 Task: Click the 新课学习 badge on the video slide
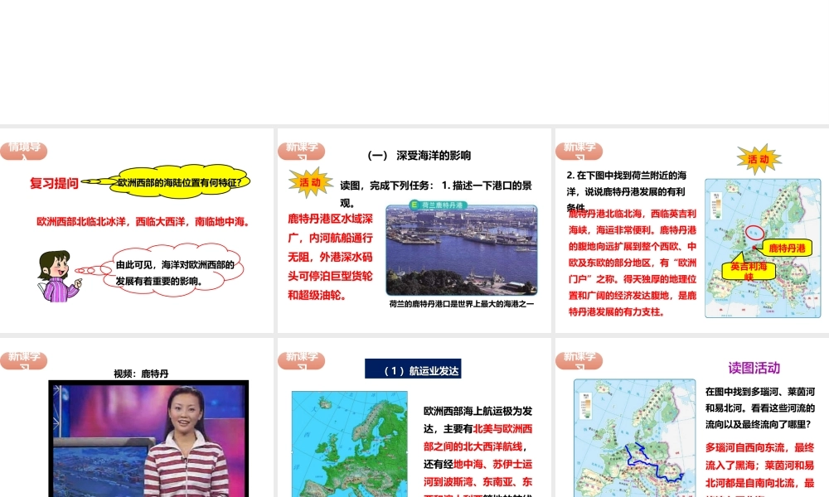pos(24,359)
